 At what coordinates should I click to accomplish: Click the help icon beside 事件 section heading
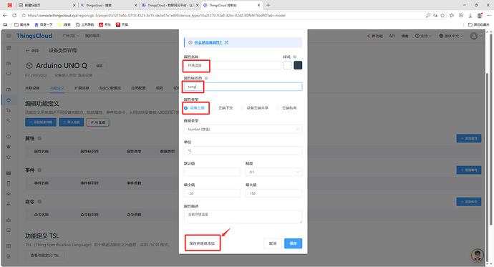[x=39, y=170]
